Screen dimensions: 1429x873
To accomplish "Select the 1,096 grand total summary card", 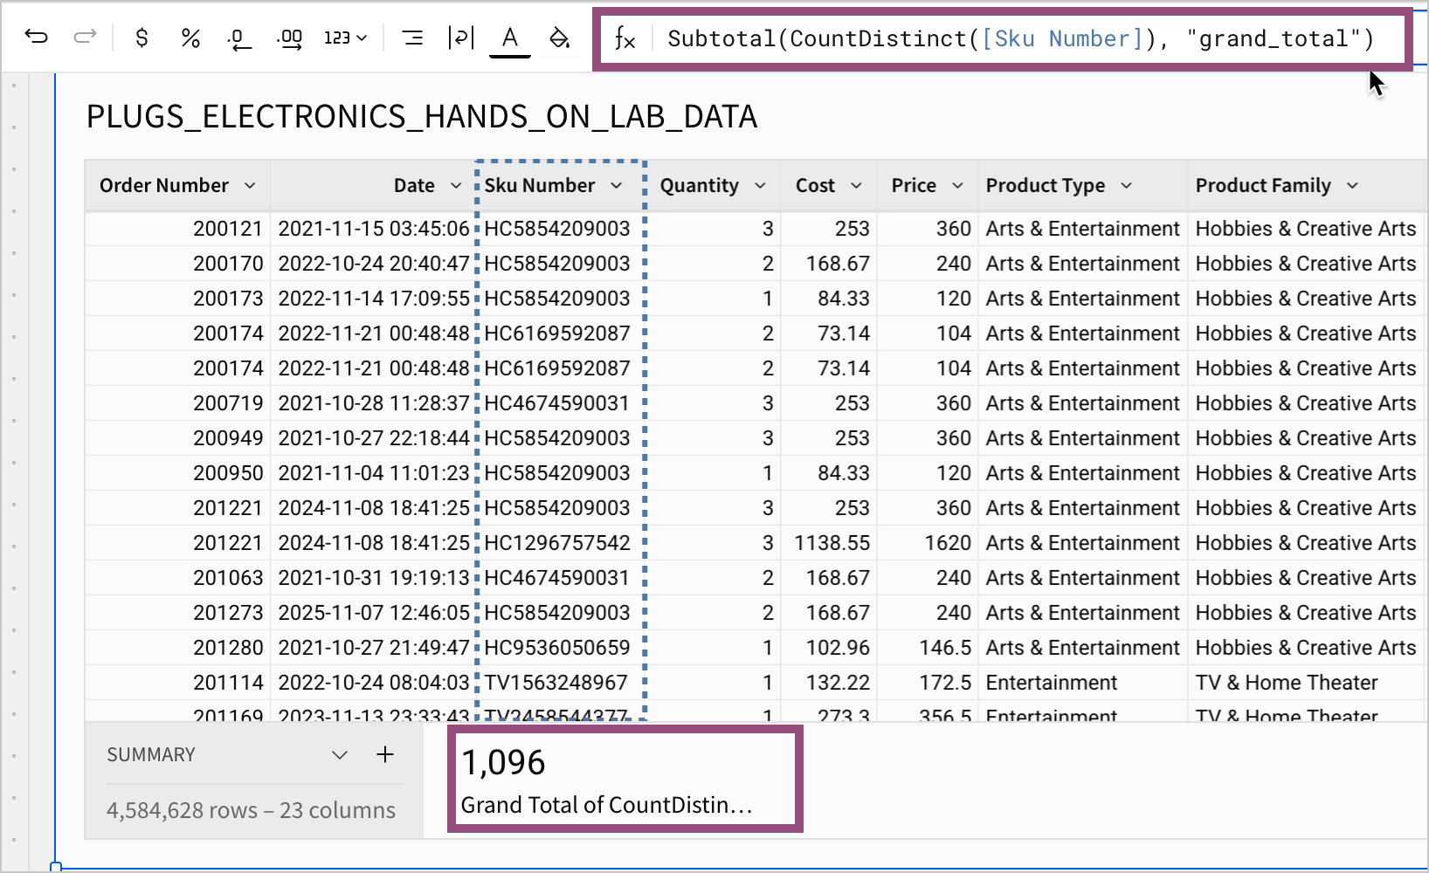I will click(625, 779).
